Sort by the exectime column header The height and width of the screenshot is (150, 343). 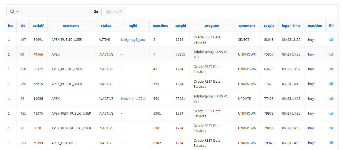pyautogui.click(x=161, y=26)
